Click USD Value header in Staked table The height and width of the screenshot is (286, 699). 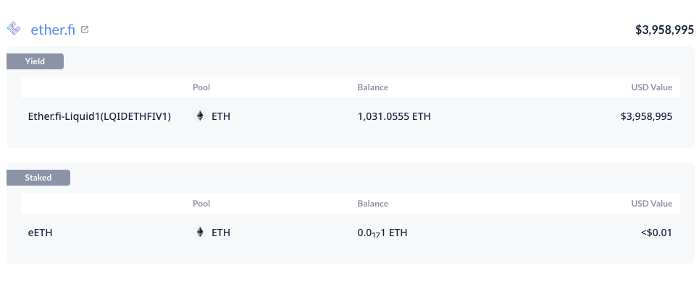651,203
